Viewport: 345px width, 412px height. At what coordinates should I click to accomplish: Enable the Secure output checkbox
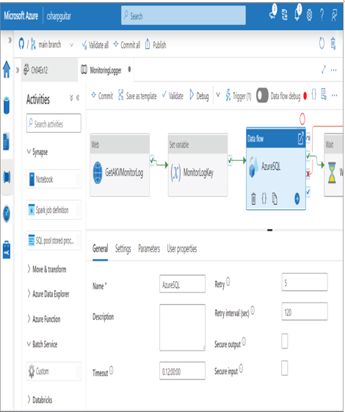click(x=285, y=341)
